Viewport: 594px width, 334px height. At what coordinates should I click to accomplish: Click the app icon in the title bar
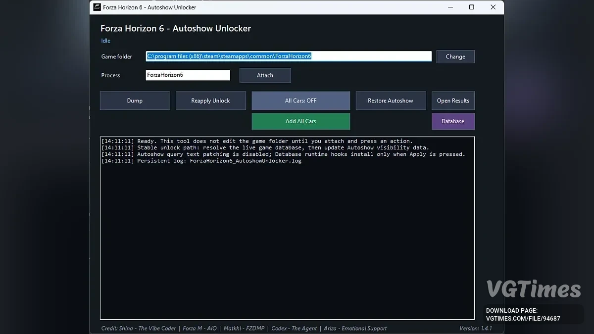tap(97, 7)
